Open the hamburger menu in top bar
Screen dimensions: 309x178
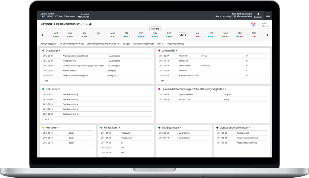click(268, 15)
